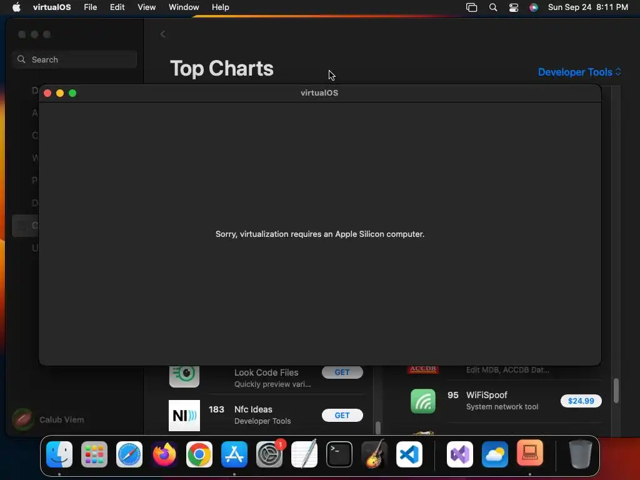Click the Stage Manager icon in menu bar
Image resolution: width=640 pixels, height=480 pixels.
click(471, 7)
